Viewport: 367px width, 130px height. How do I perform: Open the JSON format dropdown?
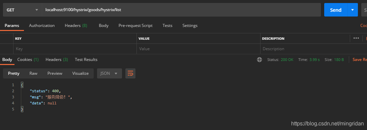point(109,73)
